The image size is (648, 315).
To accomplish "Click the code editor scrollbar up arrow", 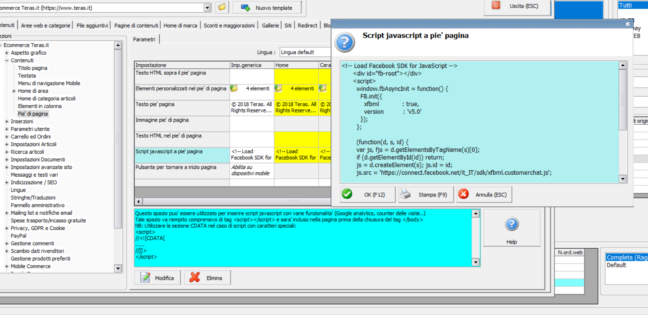I will click(x=623, y=65).
